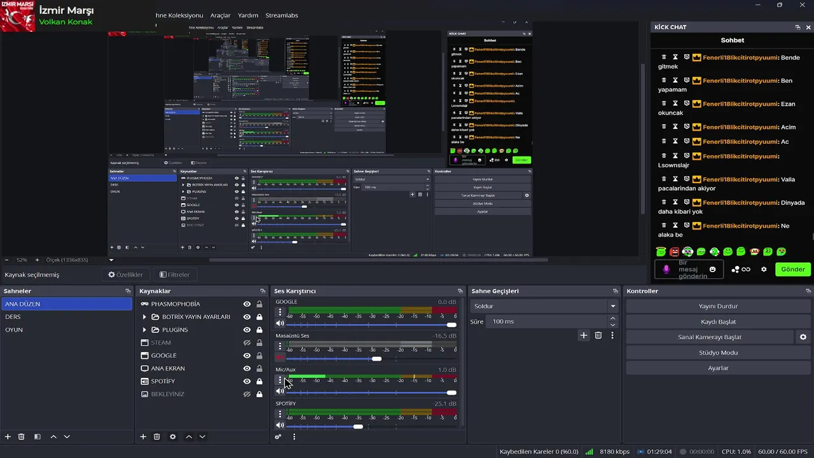814x458 pixels.
Task: Select the DERS scene
Action: pos(66,317)
